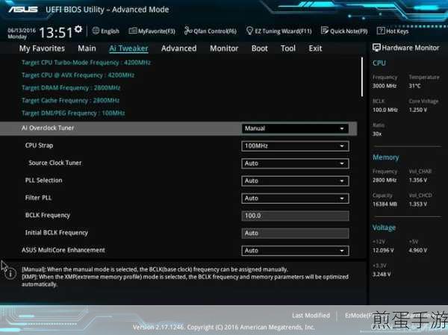The height and width of the screenshot is (335, 448).
Task: Open the CPU Strap 100MHz dropdown
Action: tap(295, 146)
